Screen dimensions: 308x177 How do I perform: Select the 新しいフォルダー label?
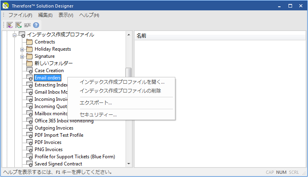point(54,63)
